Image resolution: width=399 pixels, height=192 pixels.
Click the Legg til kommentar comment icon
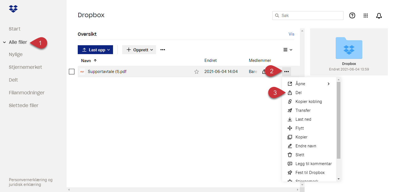pyautogui.click(x=290, y=164)
